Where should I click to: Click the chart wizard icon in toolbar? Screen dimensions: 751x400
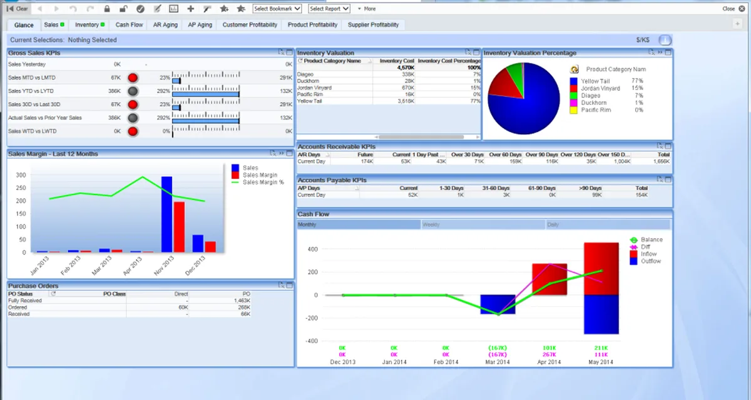coord(173,9)
